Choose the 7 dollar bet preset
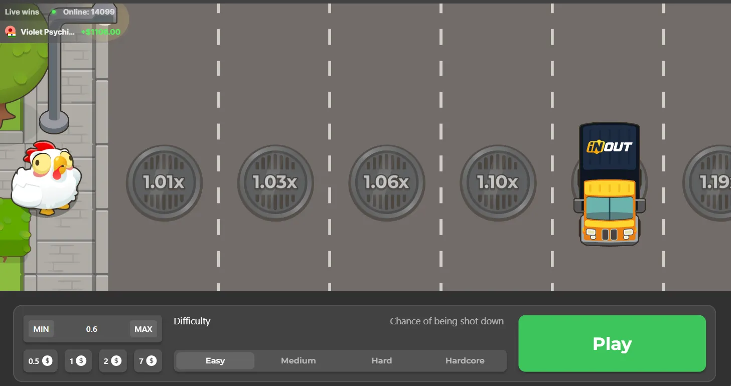731x386 pixels. 148,361
